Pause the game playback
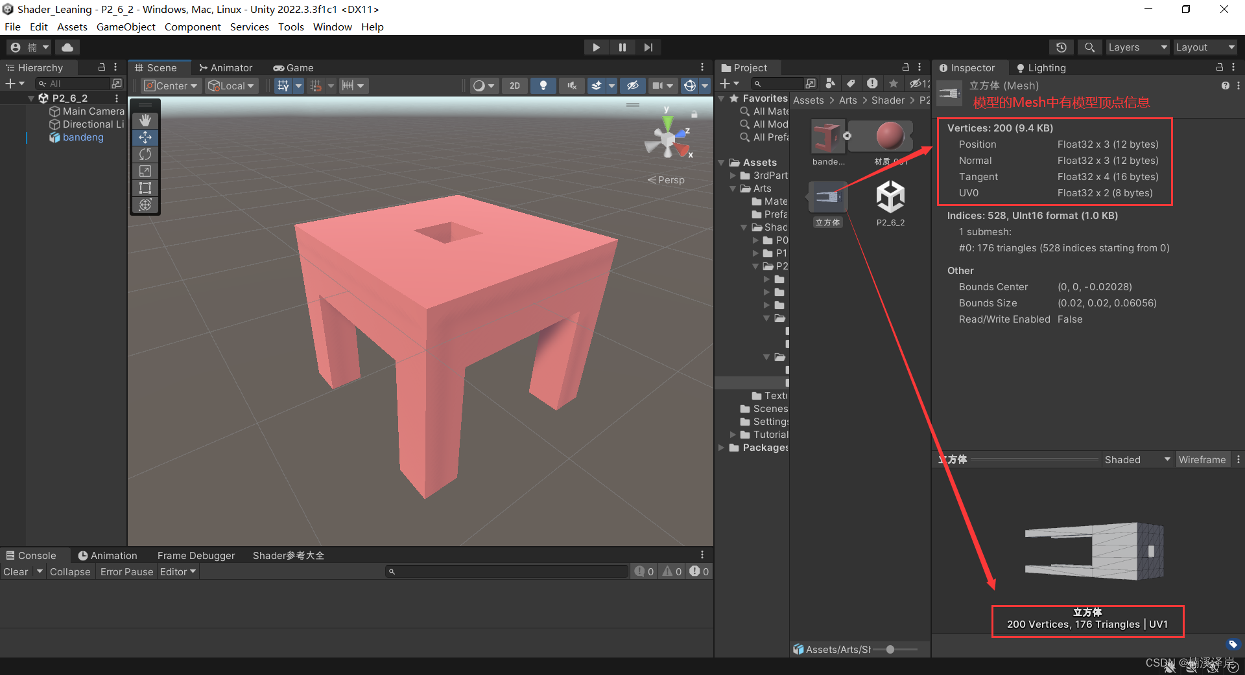Image resolution: width=1245 pixels, height=675 pixels. (622, 47)
